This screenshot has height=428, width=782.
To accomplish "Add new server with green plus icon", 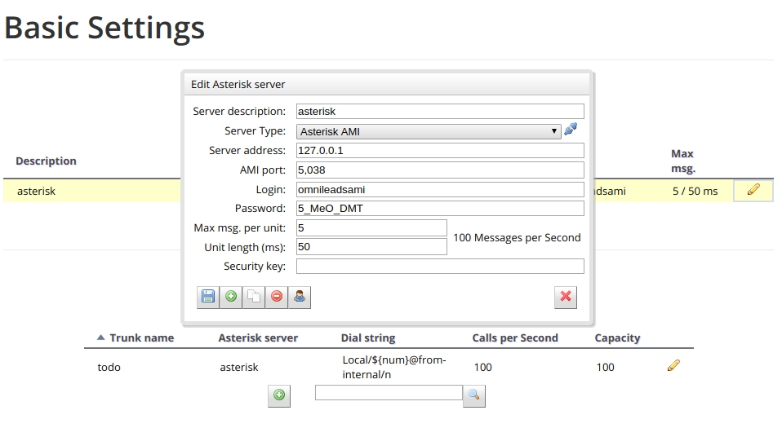I will point(231,297).
